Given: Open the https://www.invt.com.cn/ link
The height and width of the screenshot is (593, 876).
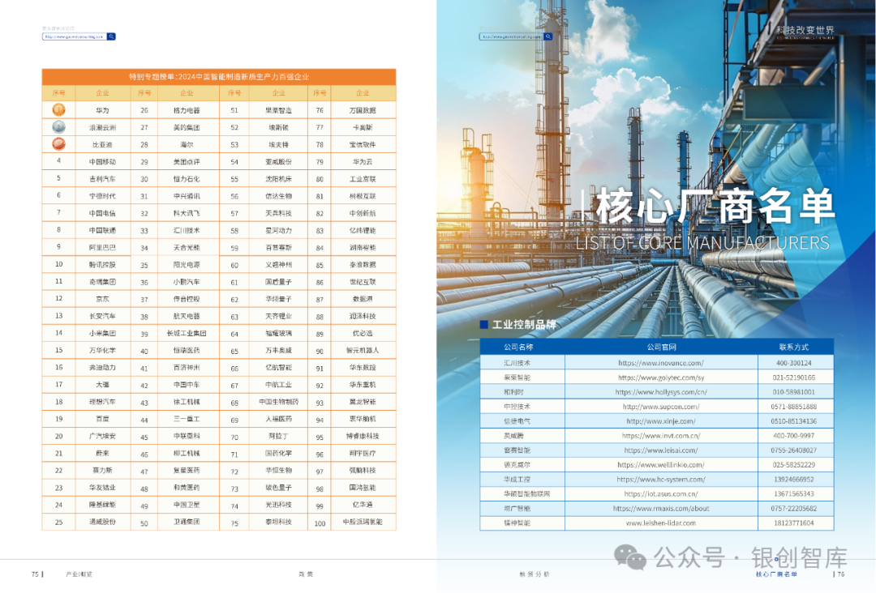Looking at the screenshot, I should coord(661,436).
